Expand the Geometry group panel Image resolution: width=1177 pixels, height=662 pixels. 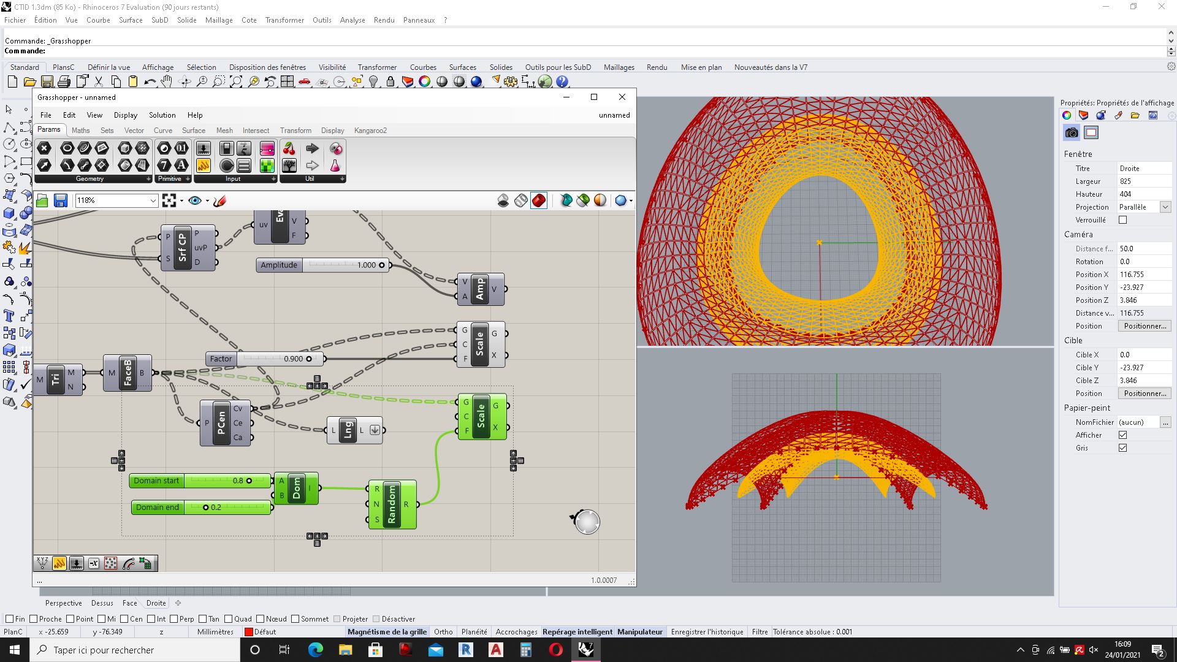[x=148, y=179]
